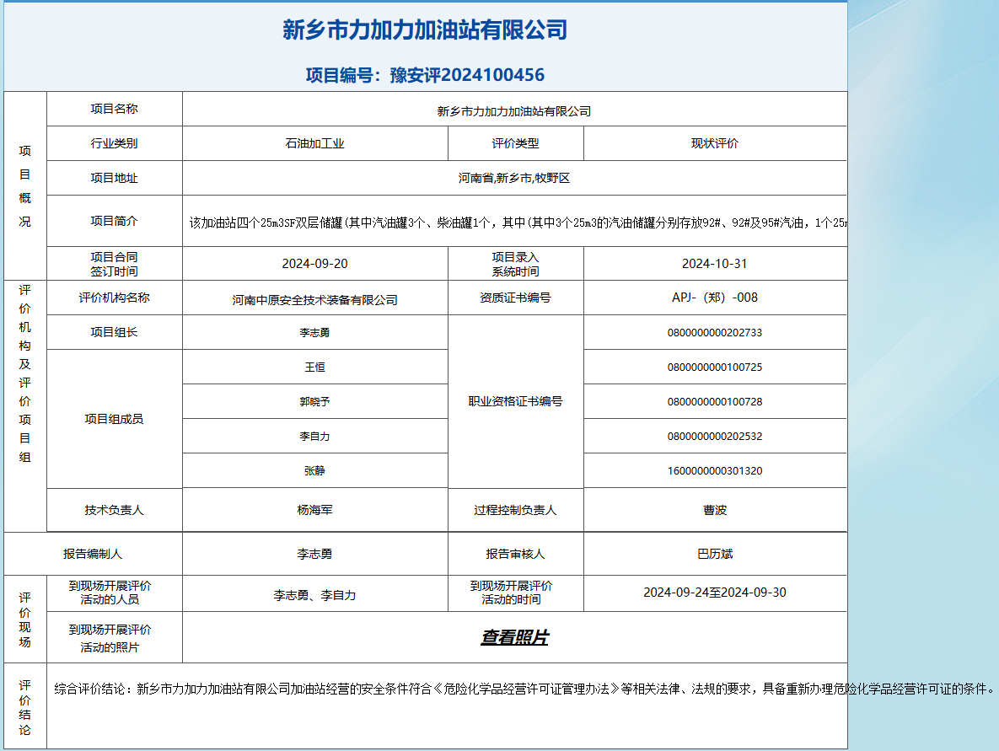This screenshot has width=999, height=751.
Task: Click the 项目简介 label
Action: click(x=114, y=221)
